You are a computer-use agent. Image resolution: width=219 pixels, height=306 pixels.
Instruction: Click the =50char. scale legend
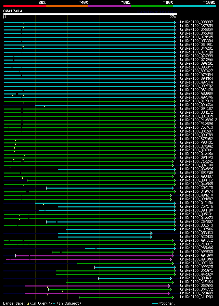pyautogui.click(x=164, y=304)
